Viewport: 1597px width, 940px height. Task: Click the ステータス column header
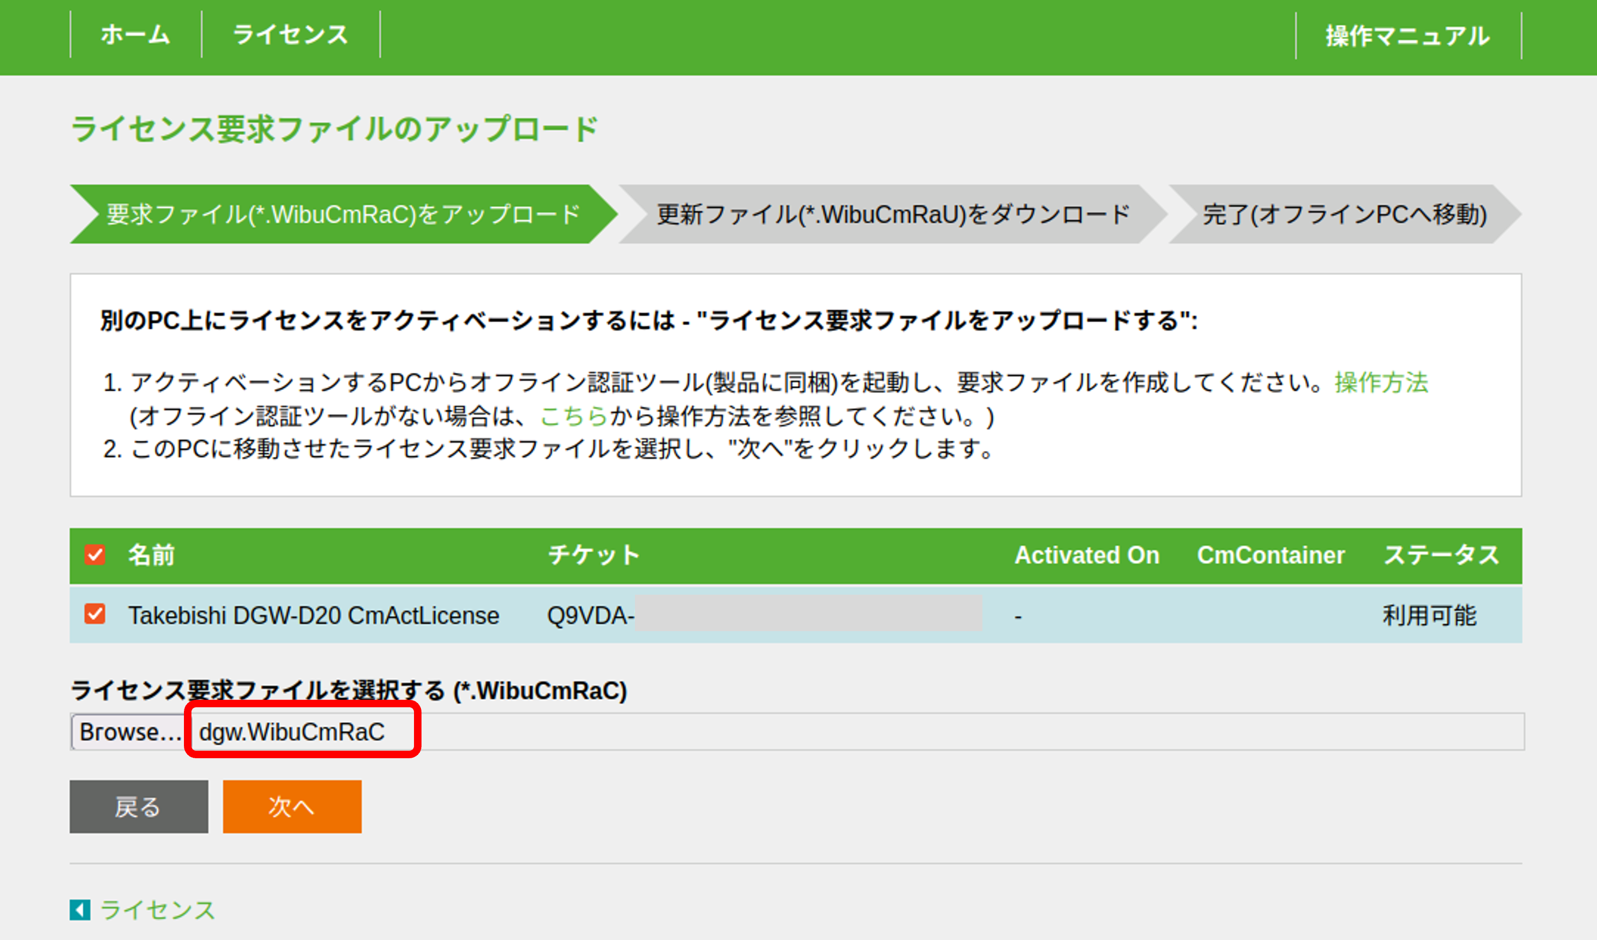pos(1441,555)
